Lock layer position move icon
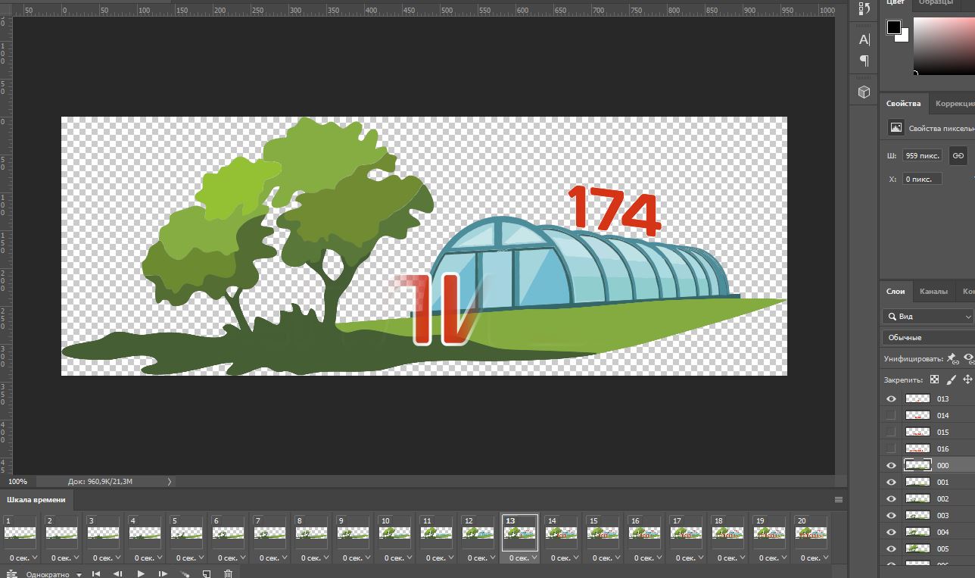The image size is (975, 578). click(967, 380)
